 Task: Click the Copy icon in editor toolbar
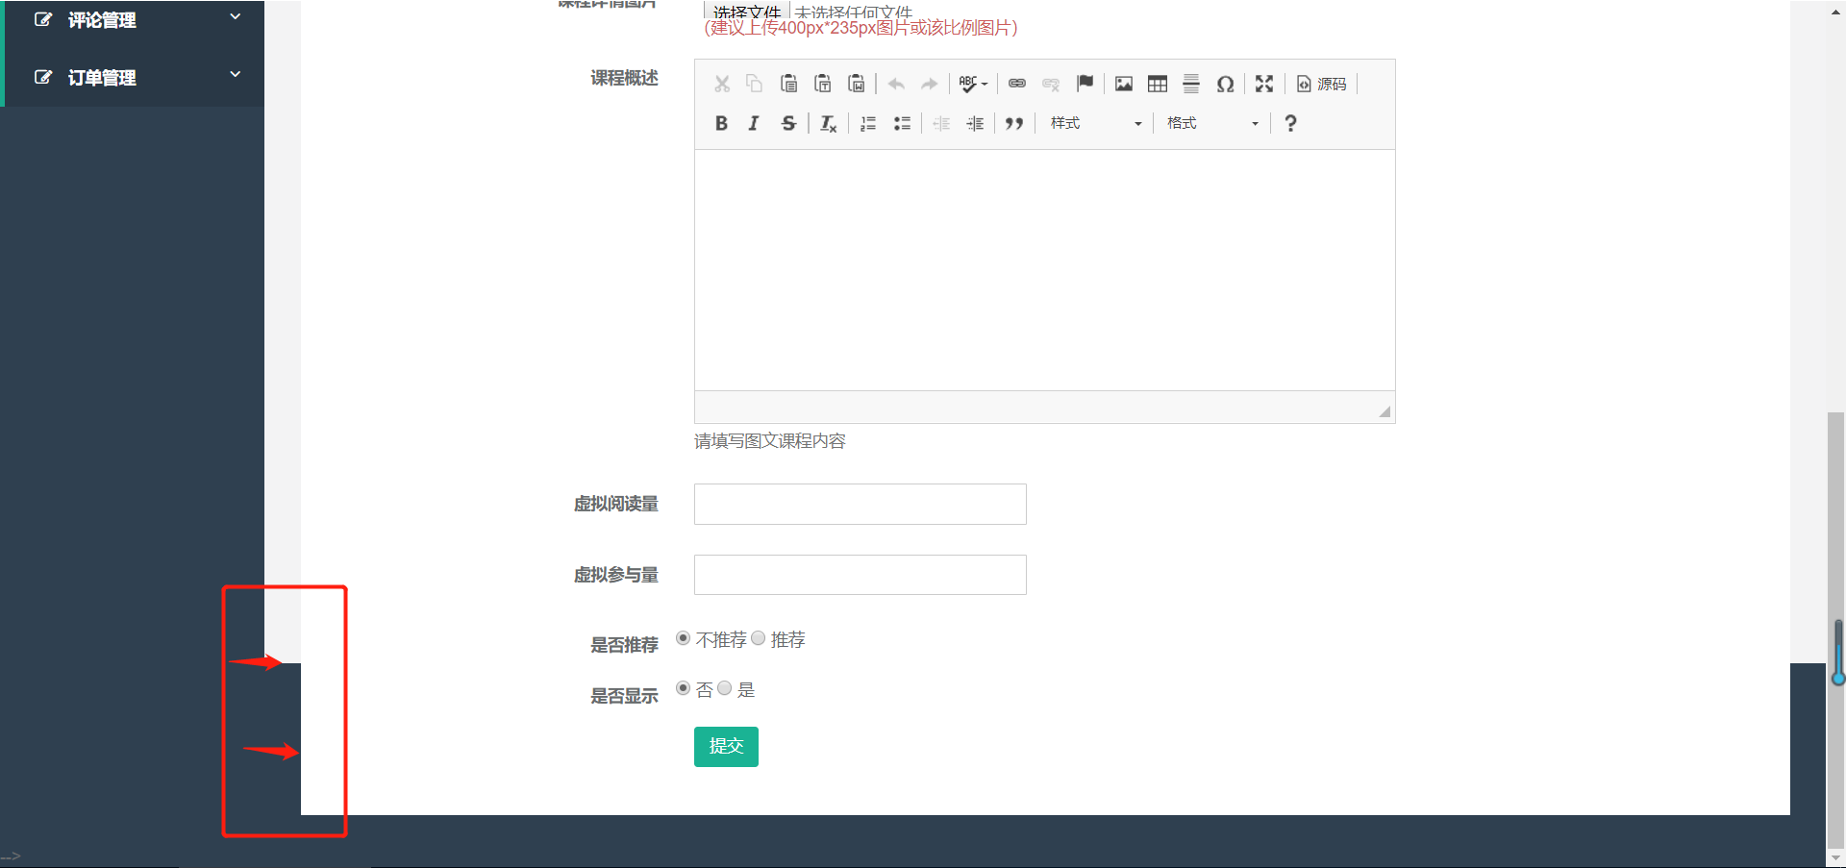pyautogui.click(x=755, y=84)
